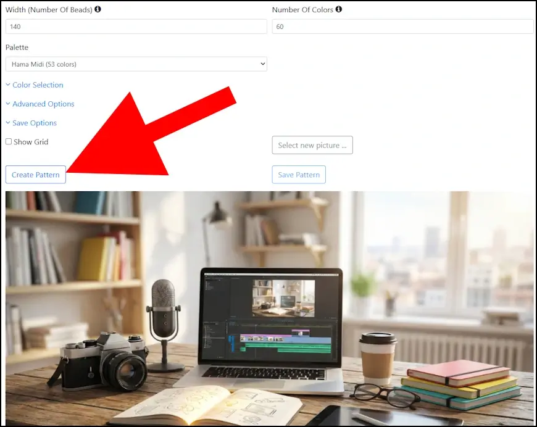537x427 pixels.
Task: Enable the Show Grid checkbox
Action: tap(9, 141)
